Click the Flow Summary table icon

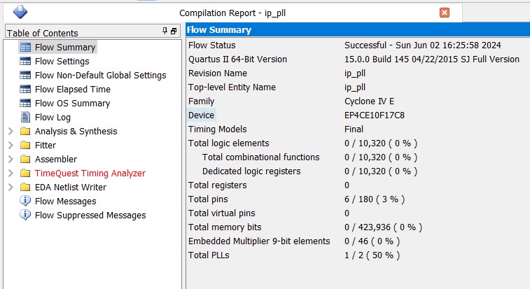point(26,48)
